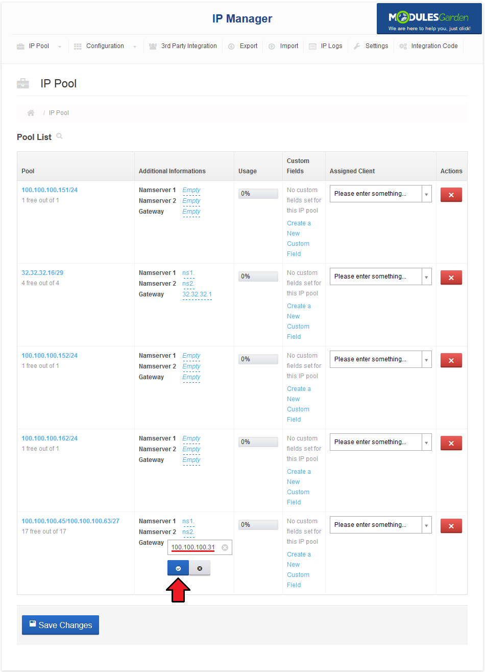Click "17 free out of 17" text
The height and width of the screenshot is (672, 485).
pyautogui.click(x=44, y=531)
